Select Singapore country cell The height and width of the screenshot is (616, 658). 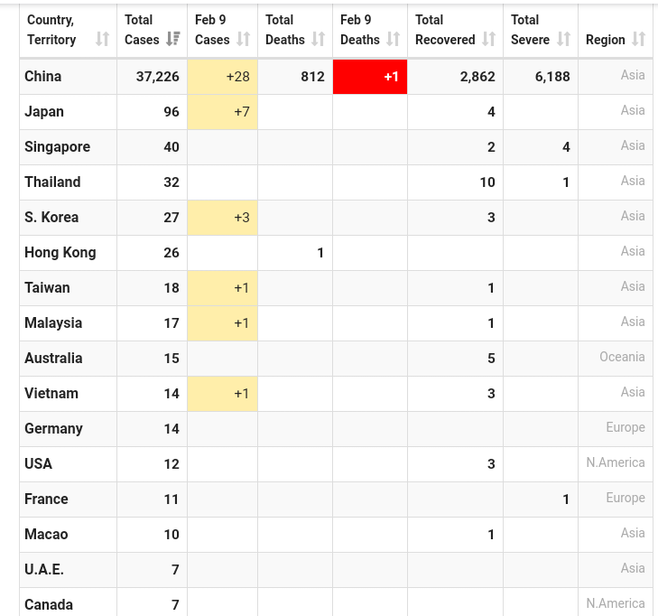(x=58, y=147)
